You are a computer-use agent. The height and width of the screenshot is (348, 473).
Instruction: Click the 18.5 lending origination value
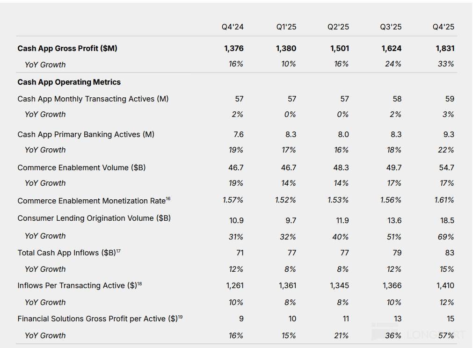447,220
